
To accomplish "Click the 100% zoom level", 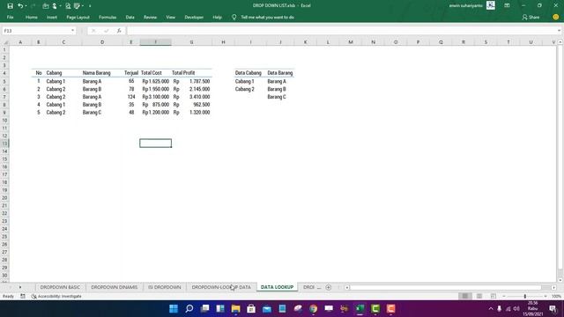I will [x=556, y=296].
